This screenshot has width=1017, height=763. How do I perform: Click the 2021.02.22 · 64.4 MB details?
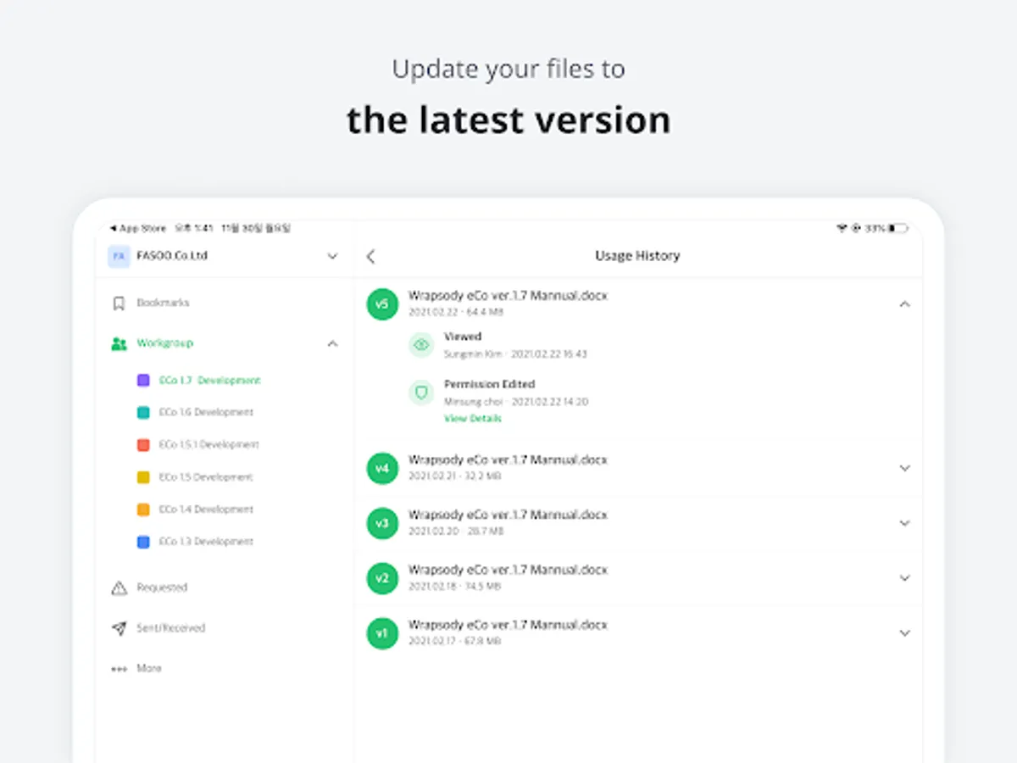[x=456, y=312]
